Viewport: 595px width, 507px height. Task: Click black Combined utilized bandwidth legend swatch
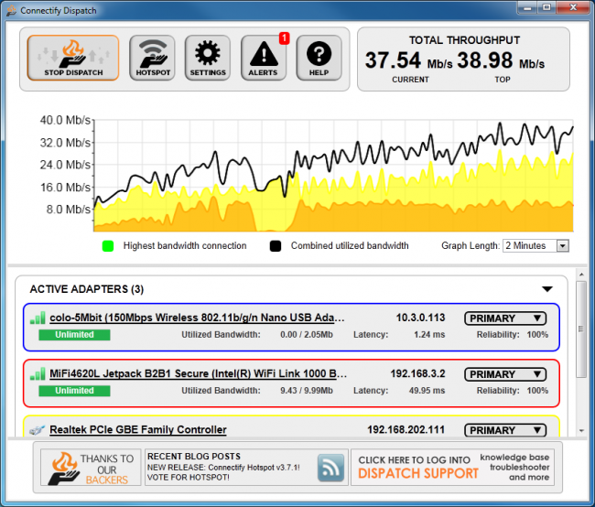[x=276, y=246]
